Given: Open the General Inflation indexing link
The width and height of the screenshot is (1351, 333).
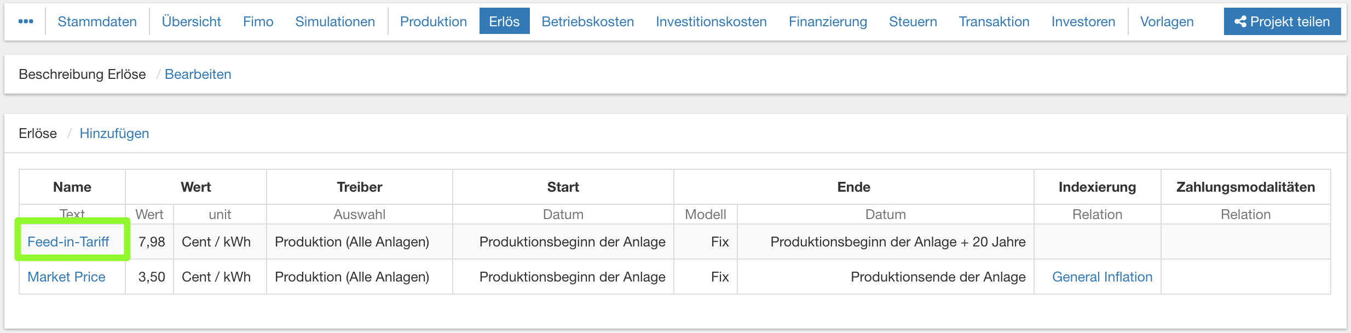Looking at the screenshot, I should pos(1102,277).
